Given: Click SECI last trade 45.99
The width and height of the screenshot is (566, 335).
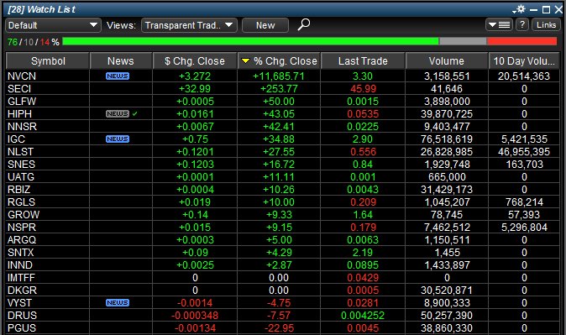Looking at the screenshot, I should (363, 89).
